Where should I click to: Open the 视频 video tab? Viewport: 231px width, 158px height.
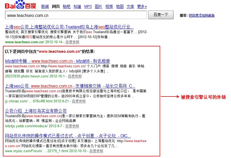[x=109, y=7]
